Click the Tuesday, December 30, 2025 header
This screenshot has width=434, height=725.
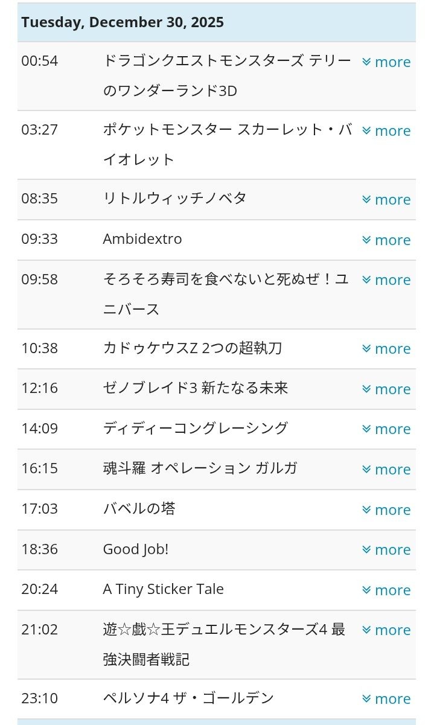[123, 22]
